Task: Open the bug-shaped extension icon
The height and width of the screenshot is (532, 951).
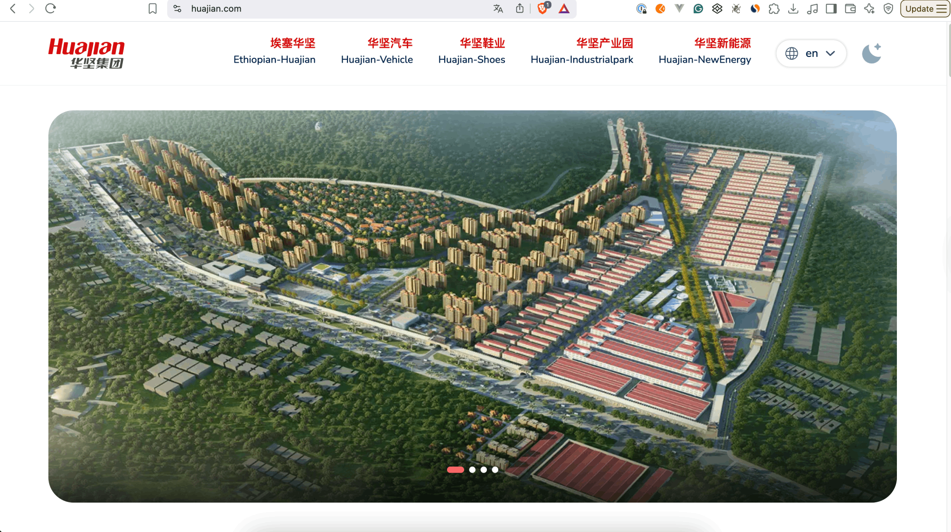Action: [x=736, y=9]
